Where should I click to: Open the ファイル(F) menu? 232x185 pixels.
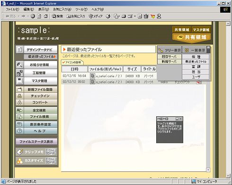point(12,9)
